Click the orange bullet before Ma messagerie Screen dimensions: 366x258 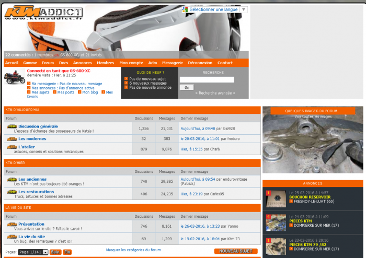point(29,84)
